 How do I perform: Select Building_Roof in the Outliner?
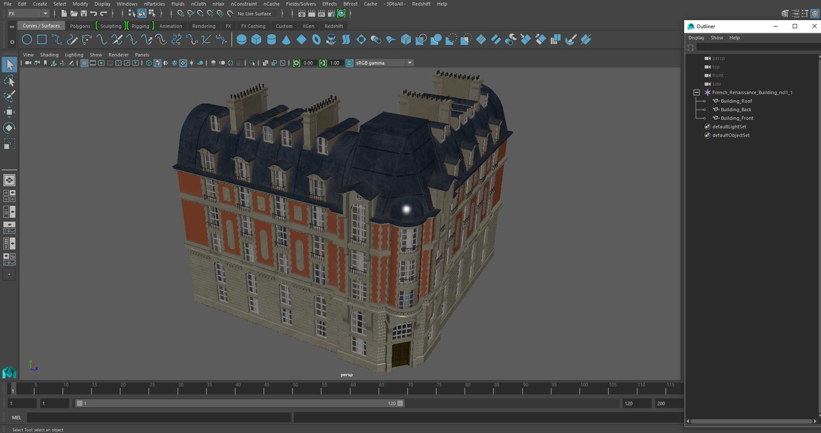click(x=736, y=101)
